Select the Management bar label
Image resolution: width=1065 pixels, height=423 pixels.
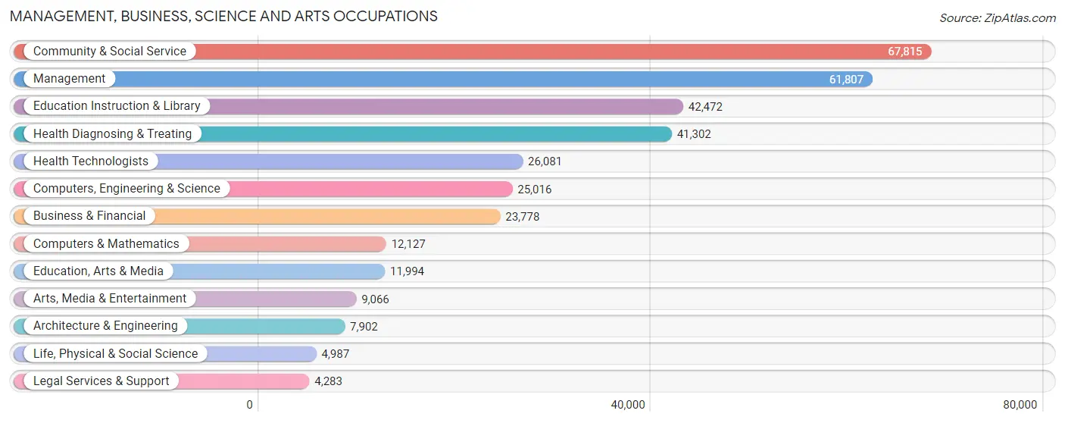point(70,79)
